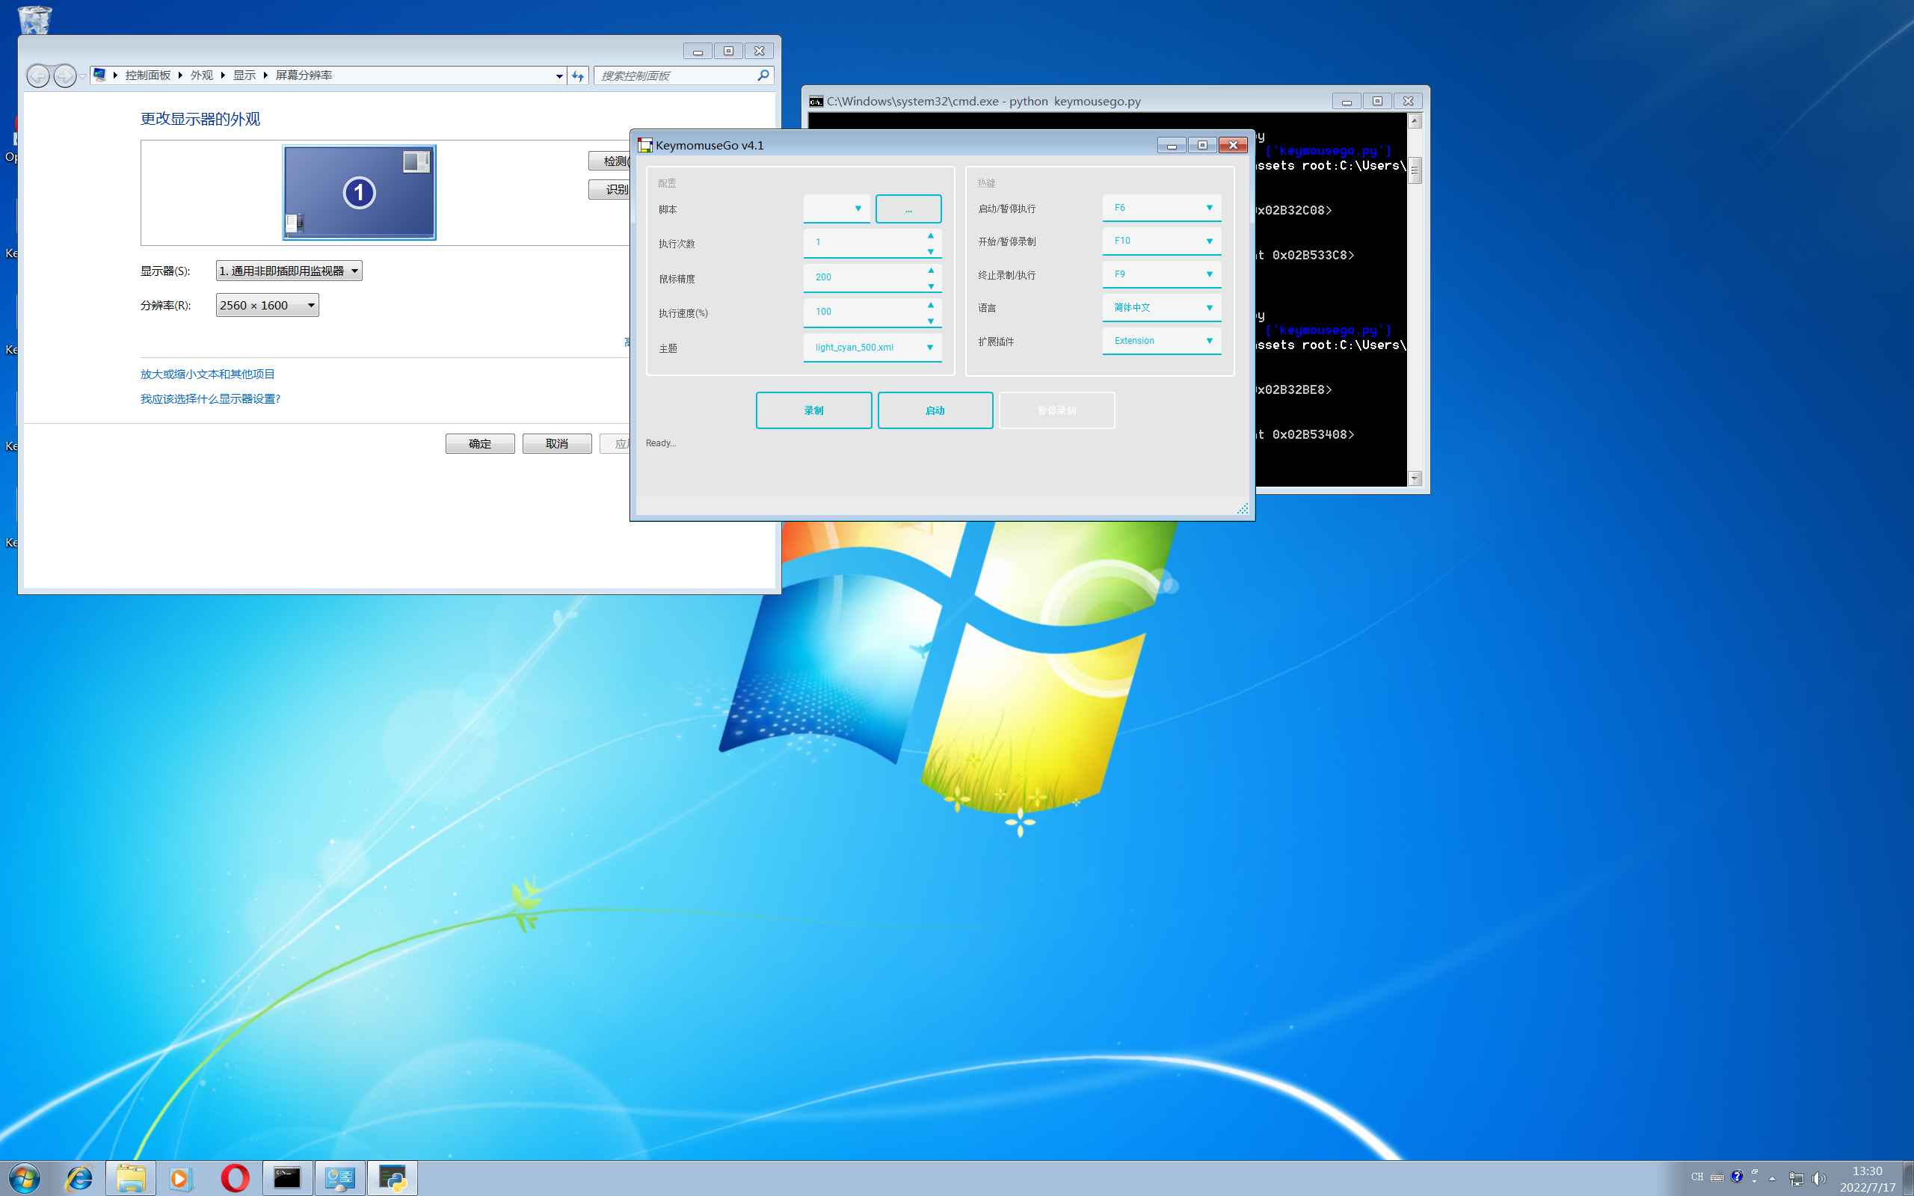Viewport: 1914px width, 1196px height.
Task: Click 显示 in the breadcrumb
Action: point(244,75)
